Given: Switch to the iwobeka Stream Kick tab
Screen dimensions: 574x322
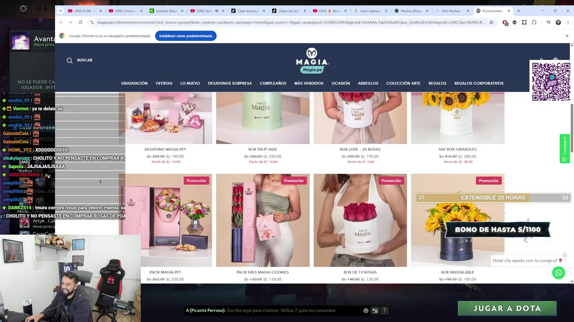Looking at the screenshot, I should (166, 11).
